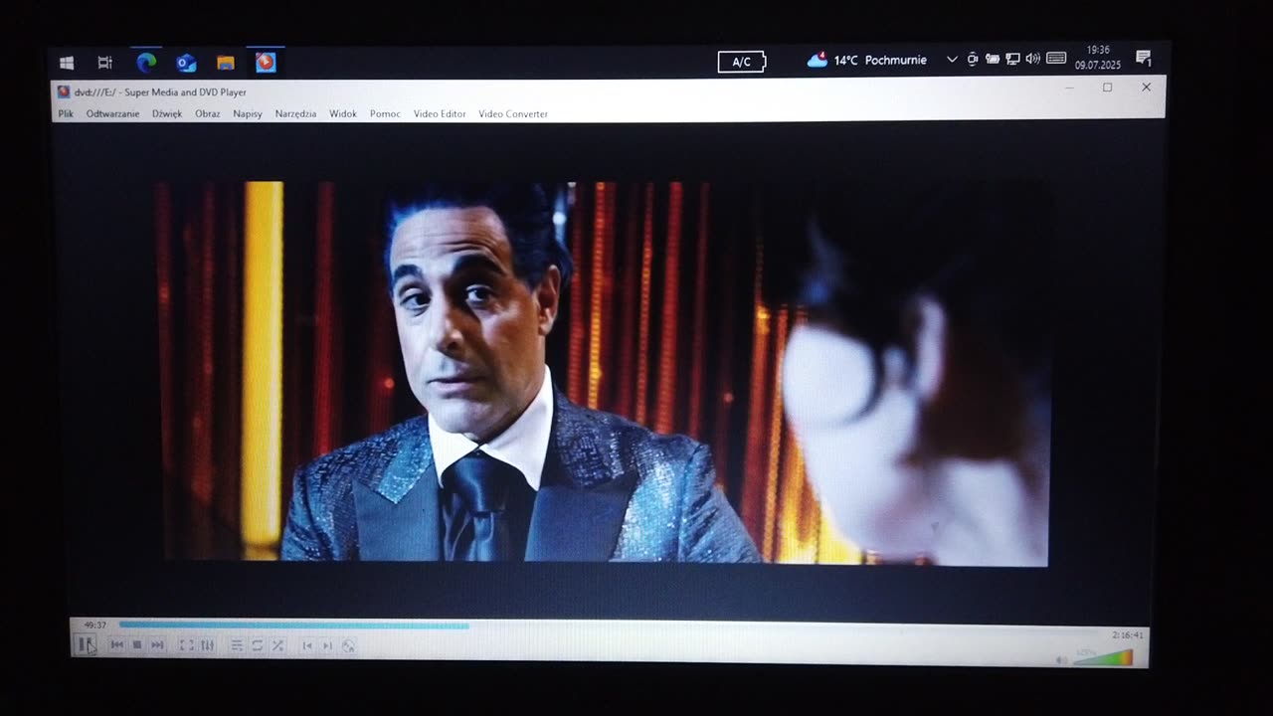The height and width of the screenshot is (716, 1273).
Task: Open the Video Converter menu
Action: coord(513,113)
